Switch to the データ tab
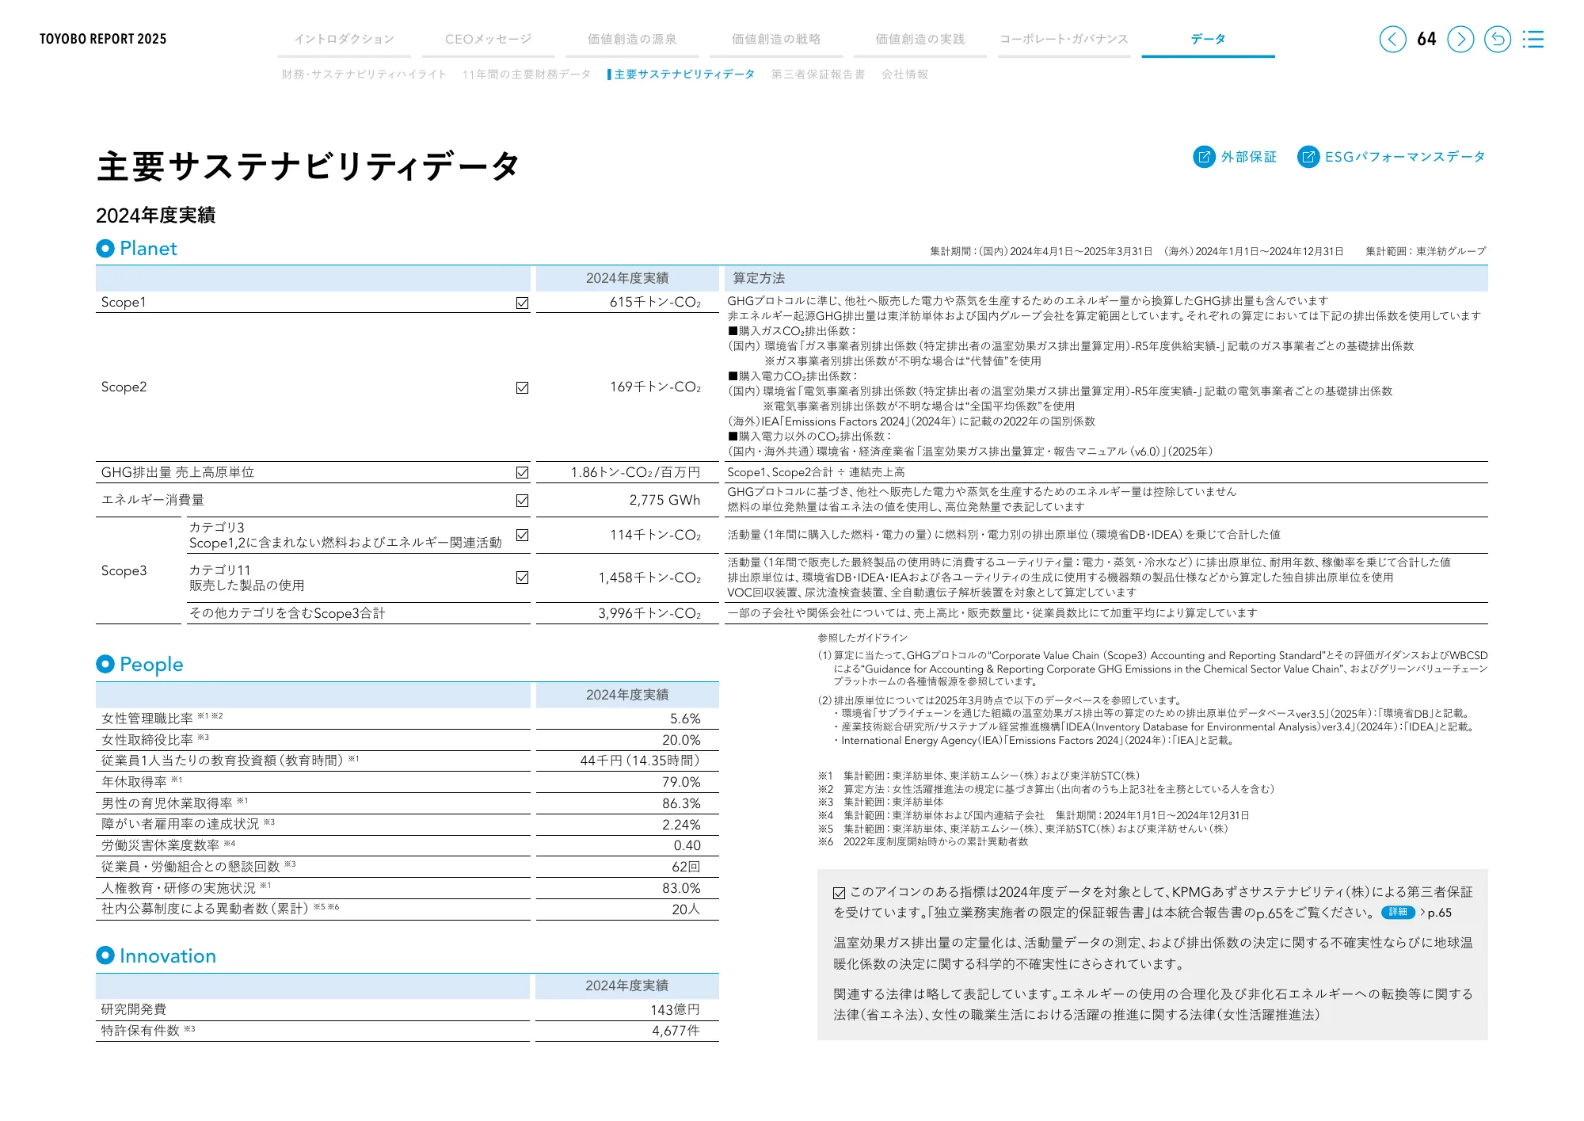 [x=1207, y=37]
